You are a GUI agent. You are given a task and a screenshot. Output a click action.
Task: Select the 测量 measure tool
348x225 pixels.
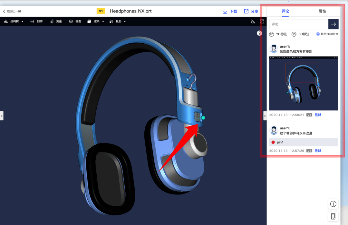[x=56, y=22]
